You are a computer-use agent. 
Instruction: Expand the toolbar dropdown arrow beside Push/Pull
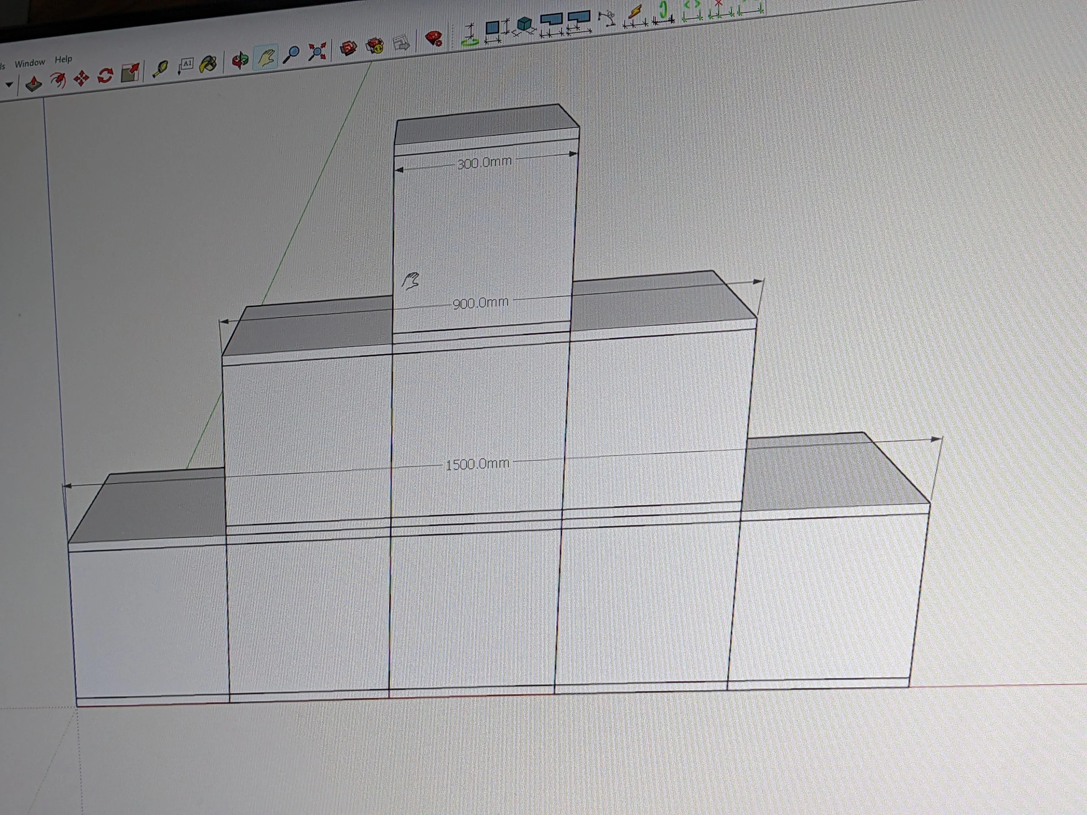(9, 85)
